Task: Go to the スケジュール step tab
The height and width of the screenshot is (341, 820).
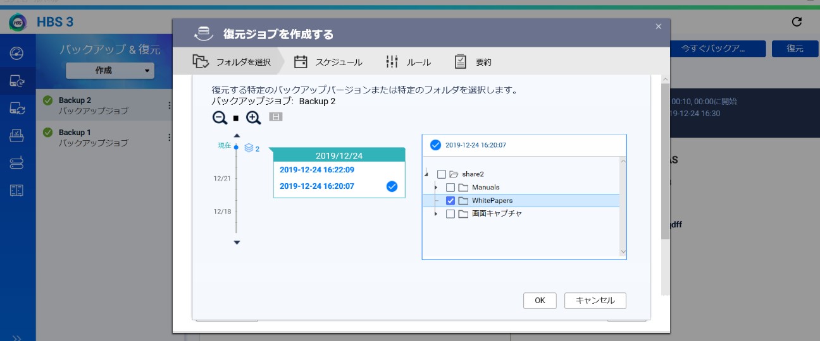Action: 328,62
